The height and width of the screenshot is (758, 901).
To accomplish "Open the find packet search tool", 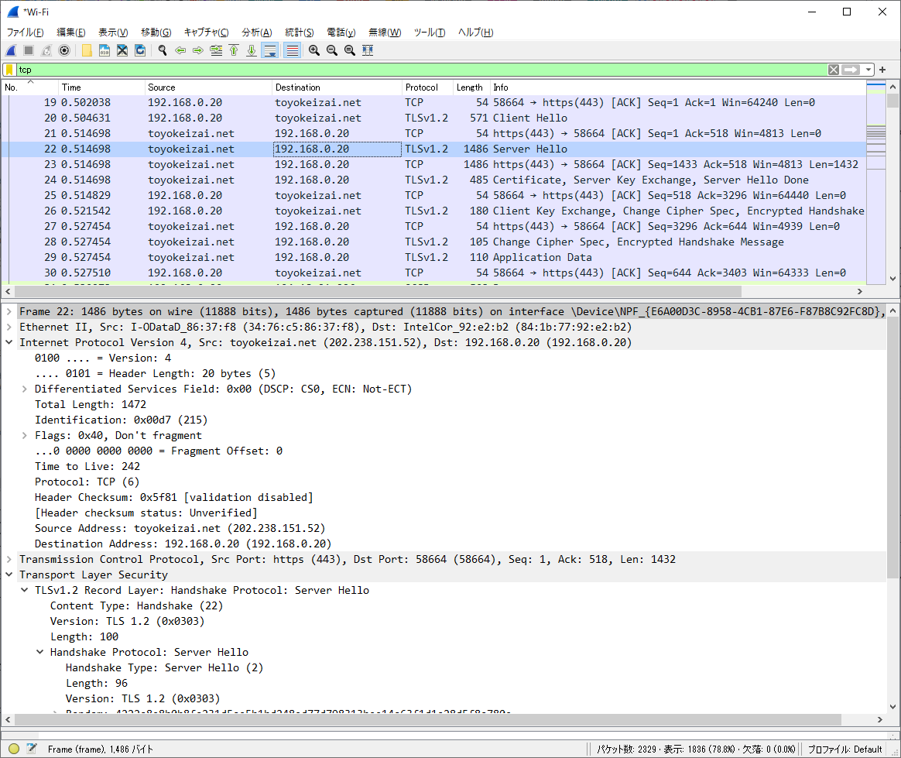I will (x=161, y=50).
